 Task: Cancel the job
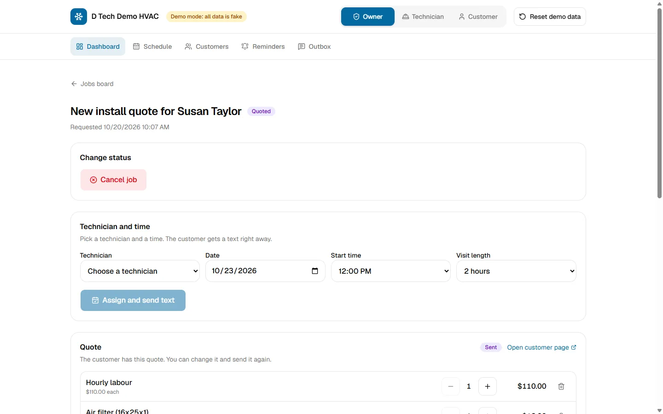click(113, 180)
